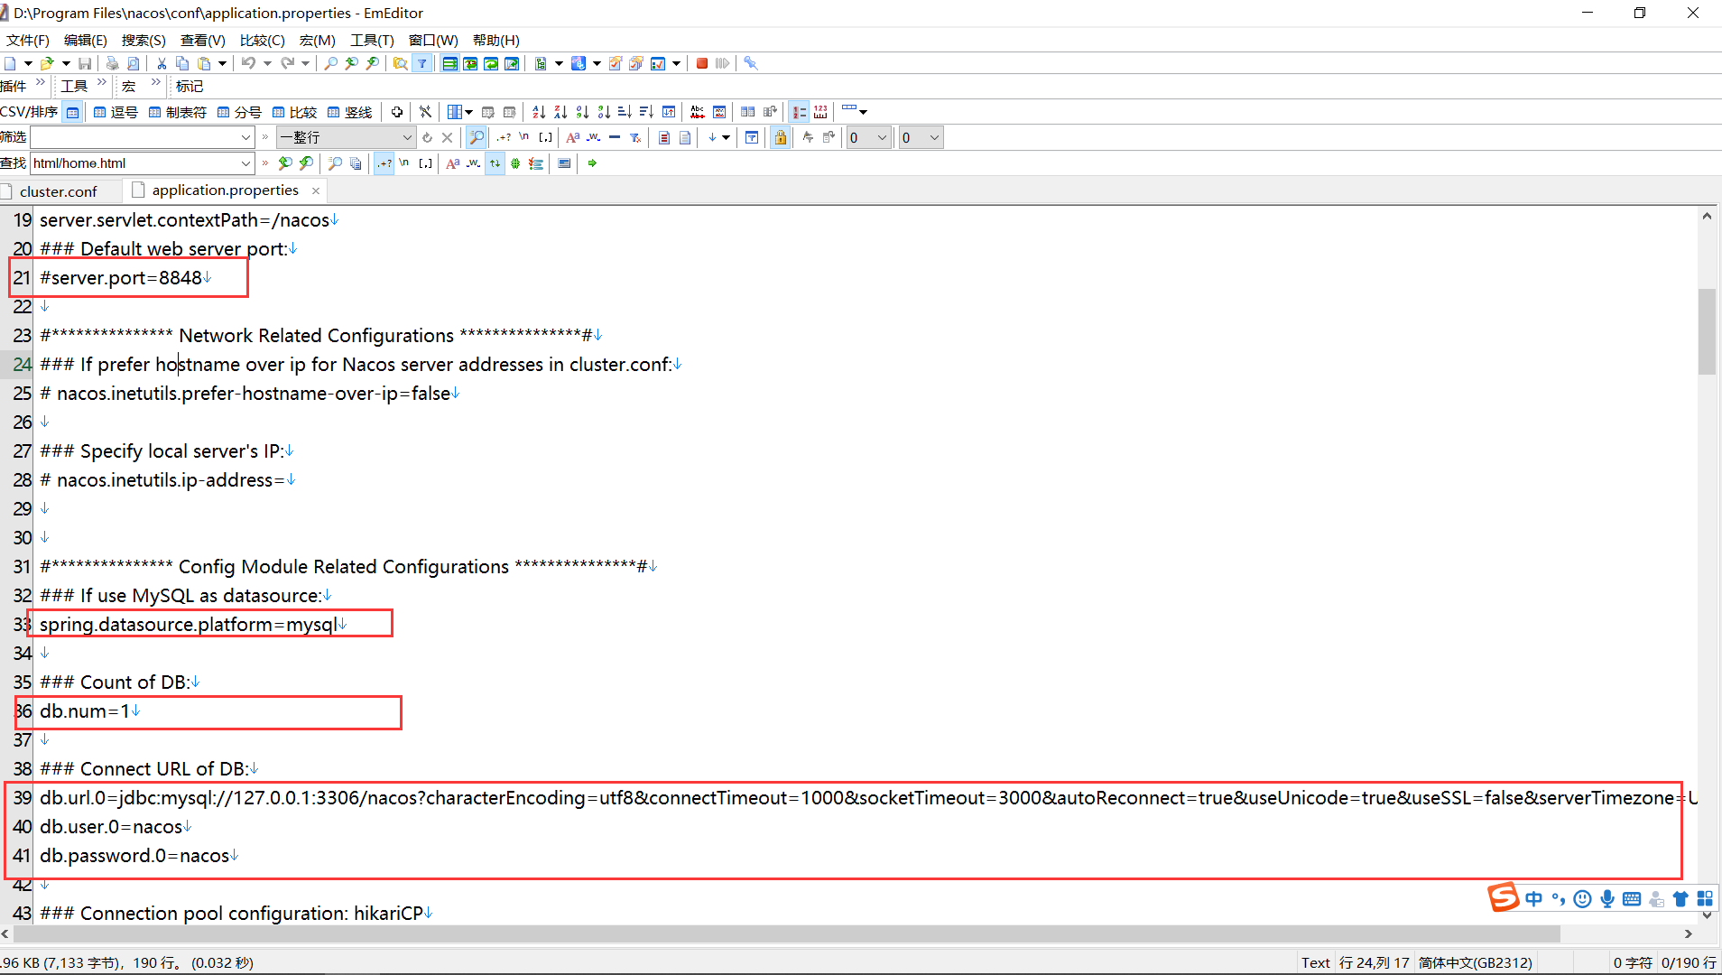This screenshot has width=1722, height=975.
Task: Open the 文件(F) menu
Action: pyautogui.click(x=28, y=40)
